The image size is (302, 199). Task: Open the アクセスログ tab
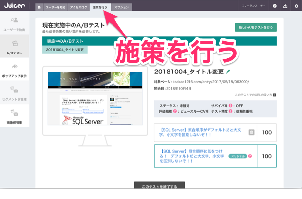78,7
